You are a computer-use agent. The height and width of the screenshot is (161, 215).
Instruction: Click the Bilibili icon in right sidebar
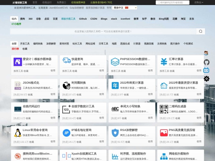click(206, 70)
